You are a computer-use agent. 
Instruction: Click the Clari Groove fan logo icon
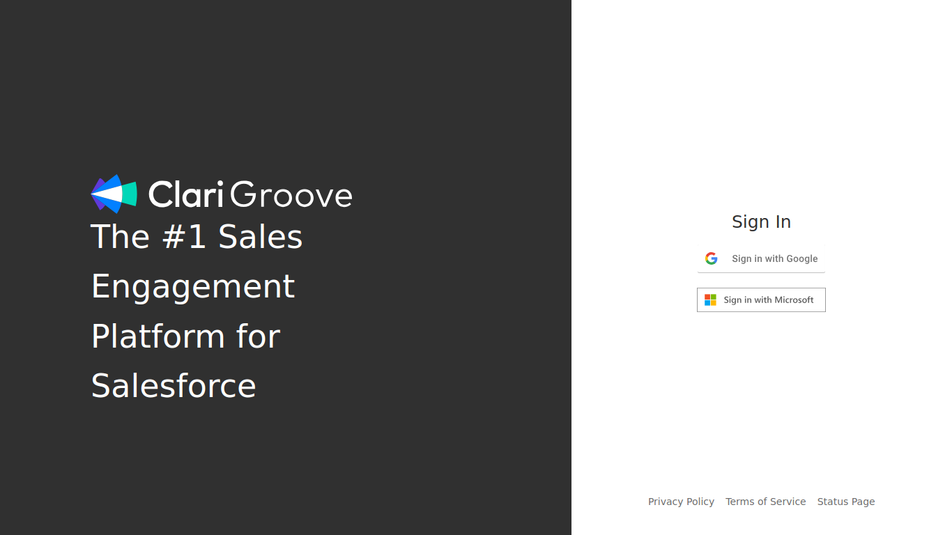[x=114, y=194]
